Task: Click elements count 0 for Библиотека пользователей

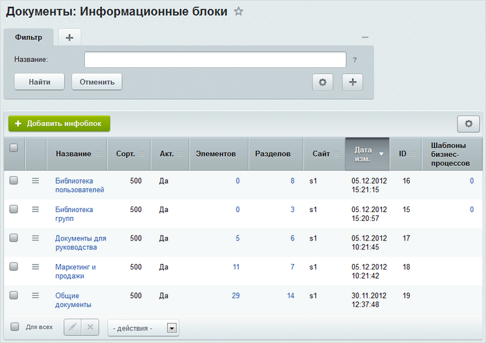Action: (237, 181)
